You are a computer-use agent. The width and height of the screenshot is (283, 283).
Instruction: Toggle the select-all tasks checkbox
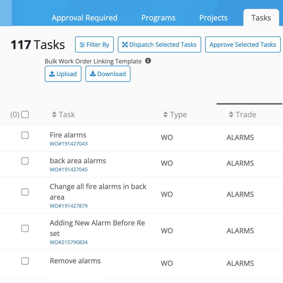pyautogui.click(x=25, y=114)
